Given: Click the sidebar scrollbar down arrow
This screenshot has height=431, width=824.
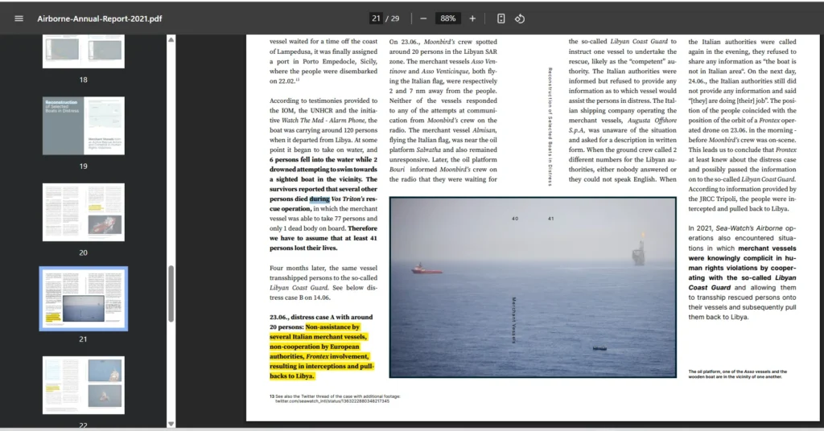Looking at the screenshot, I should [171, 424].
